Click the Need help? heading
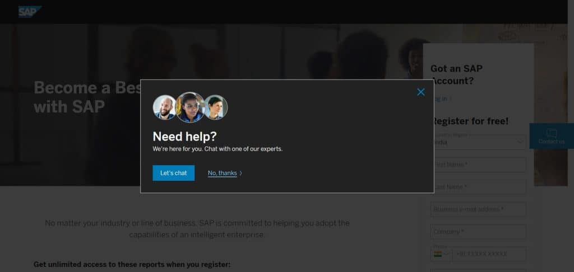 [x=184, y=137]
